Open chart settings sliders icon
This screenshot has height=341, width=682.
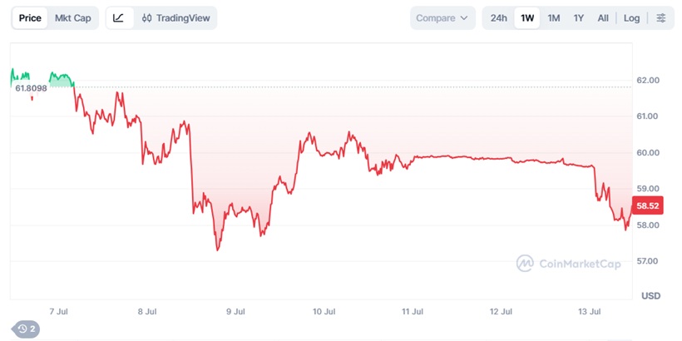pos(660,17)
